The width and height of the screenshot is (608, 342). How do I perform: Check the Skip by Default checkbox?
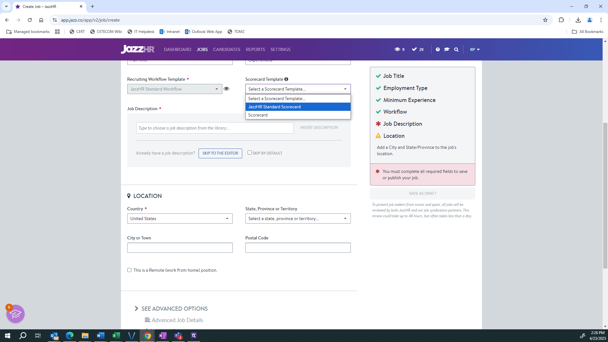(250, 153)
